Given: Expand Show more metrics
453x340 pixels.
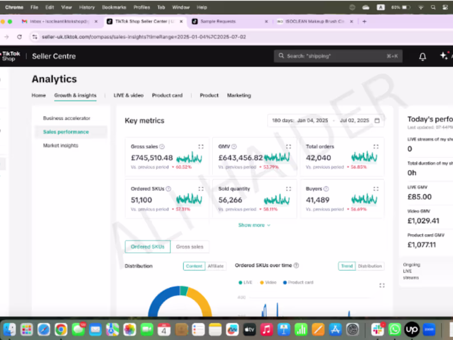Looking at the screenshot, I should coord(254,225).
